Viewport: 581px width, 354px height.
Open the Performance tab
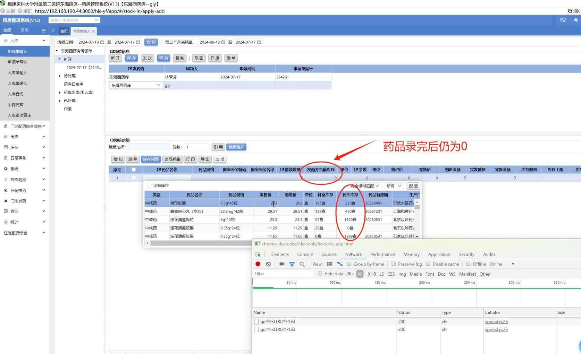click(382, 254)
